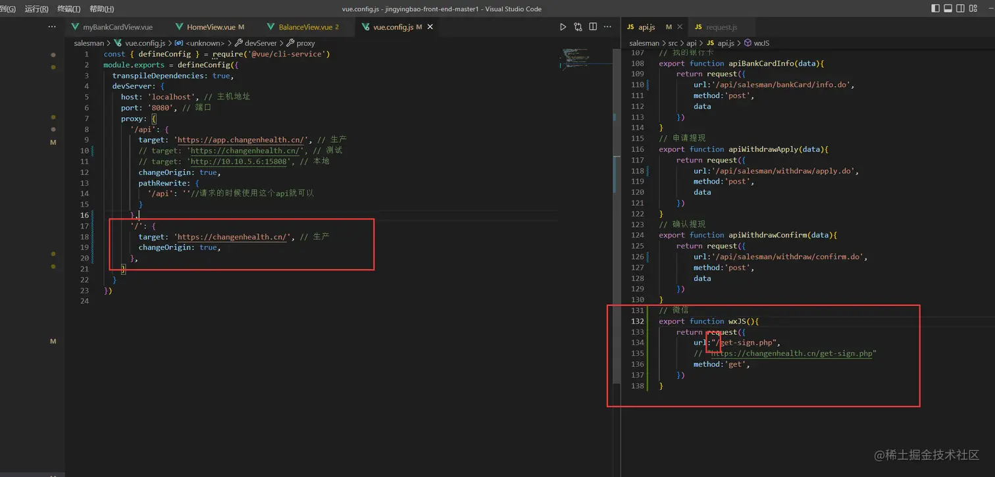Click M marker on HomeView.vue tab
Image resolution: width=995 pixels, height=477 pixels.
pos(242,27)
